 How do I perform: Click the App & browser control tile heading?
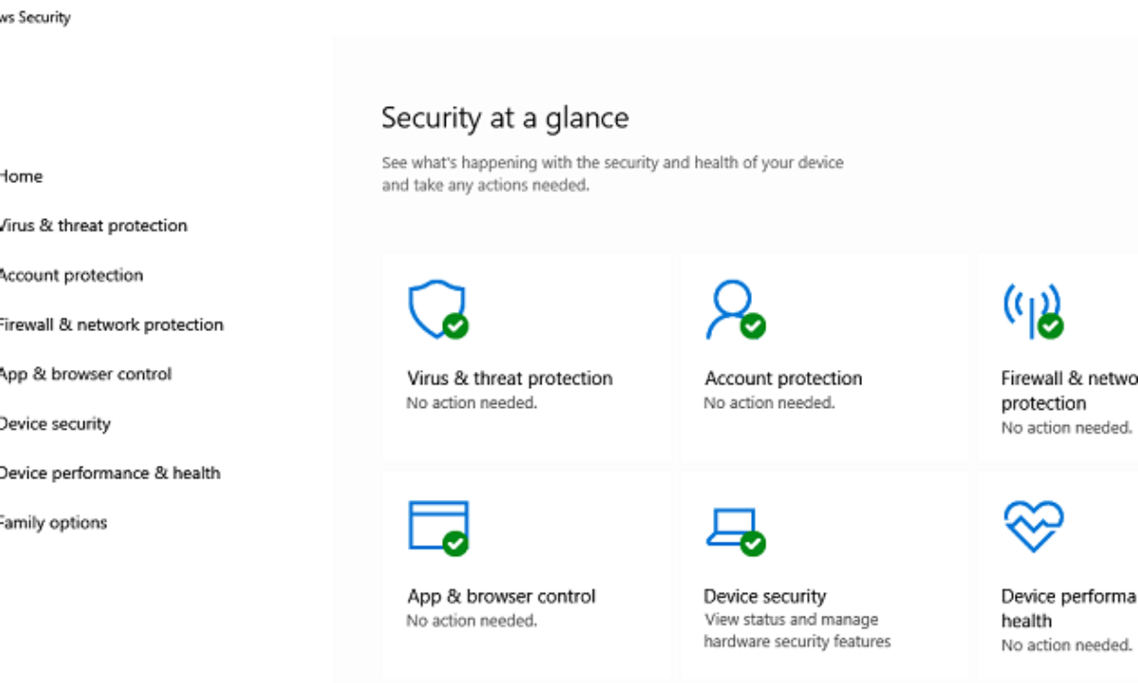click(501, 597)
